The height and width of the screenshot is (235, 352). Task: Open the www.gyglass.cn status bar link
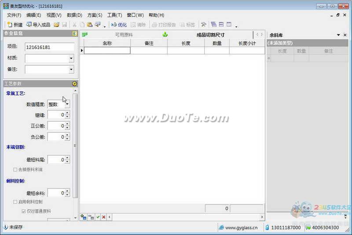(238, 228)
